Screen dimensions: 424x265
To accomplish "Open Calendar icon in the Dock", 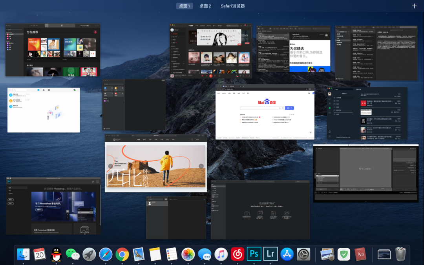I will click(40, 254).
